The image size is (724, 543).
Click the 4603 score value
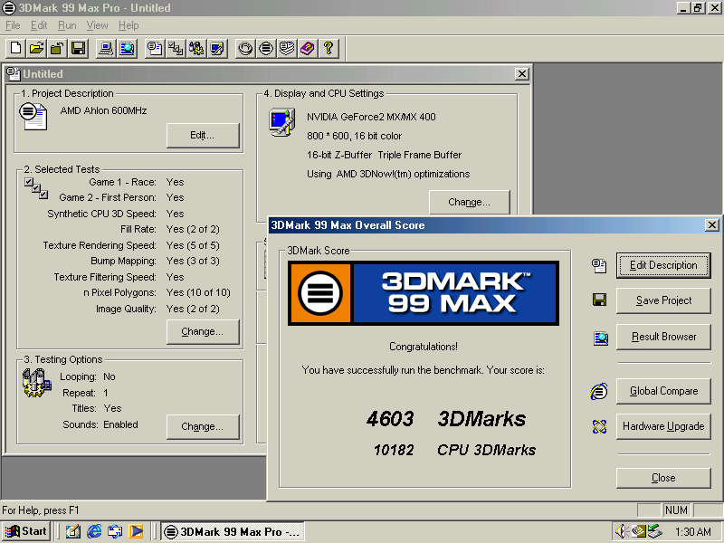(x=390, y=419)
